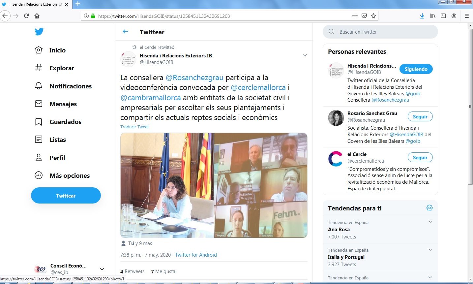This screenshot has height=284, width=473.
Task: Open Firefox downloads arrow
Action: pyautogui.click(x=422, y=16)
